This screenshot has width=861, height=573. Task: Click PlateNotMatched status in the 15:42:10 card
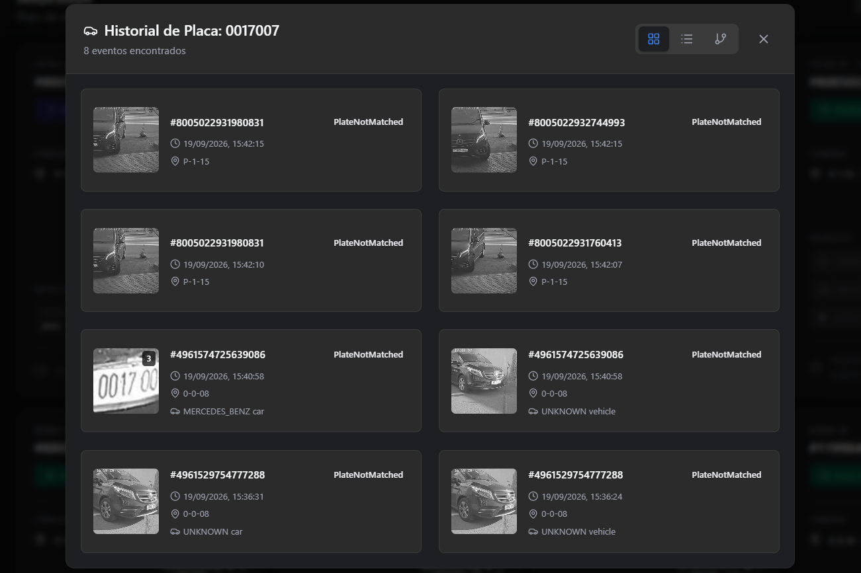tap(369, 243)
